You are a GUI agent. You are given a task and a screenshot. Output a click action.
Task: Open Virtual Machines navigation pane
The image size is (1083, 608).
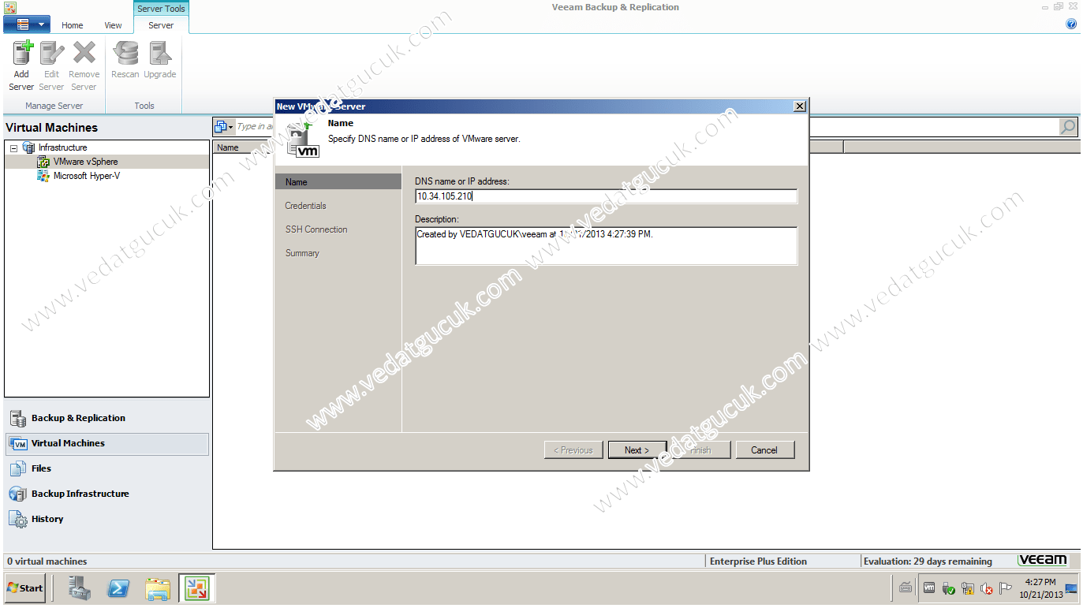click(x=107, y=443)
